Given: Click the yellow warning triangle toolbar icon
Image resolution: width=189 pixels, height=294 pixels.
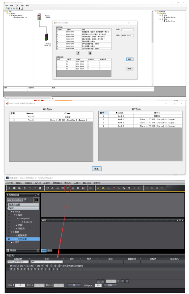Looking at the screenshot, I should 98,188.
